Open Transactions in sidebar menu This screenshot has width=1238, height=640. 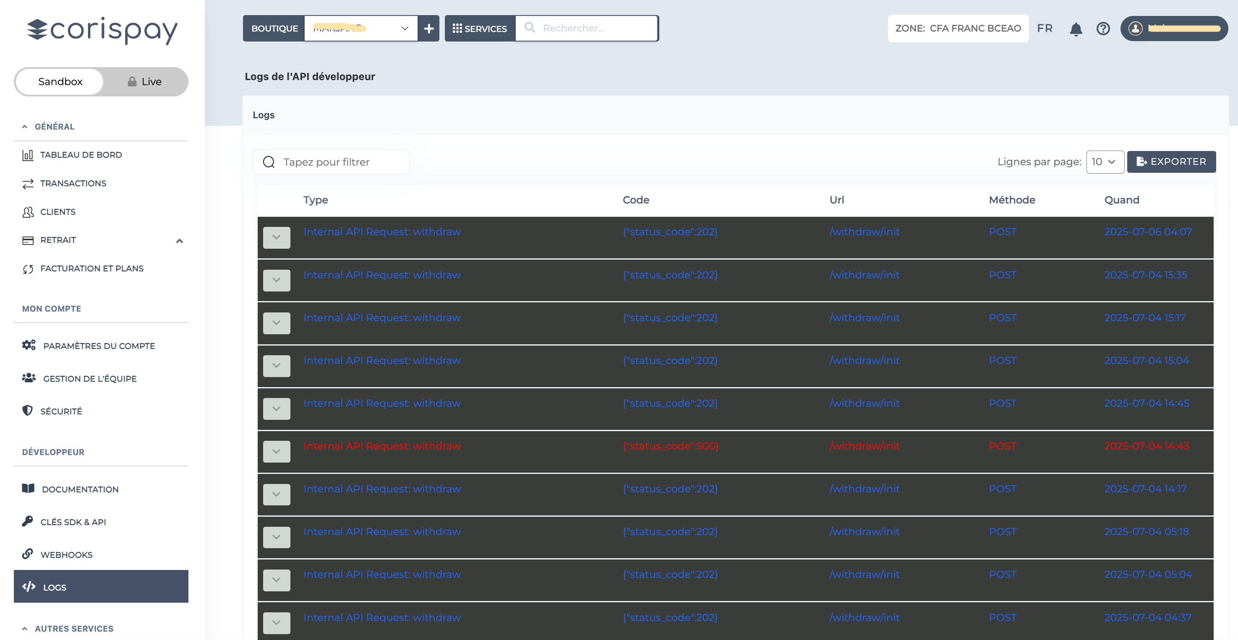(x=73, y=183)
